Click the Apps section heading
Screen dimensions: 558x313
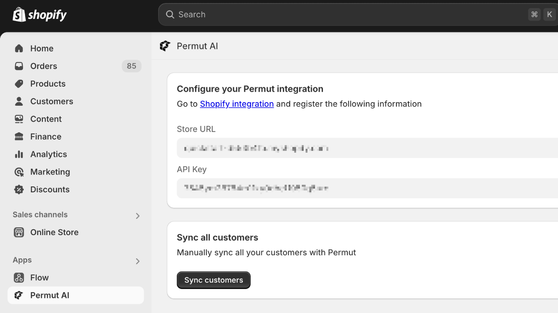22,260
